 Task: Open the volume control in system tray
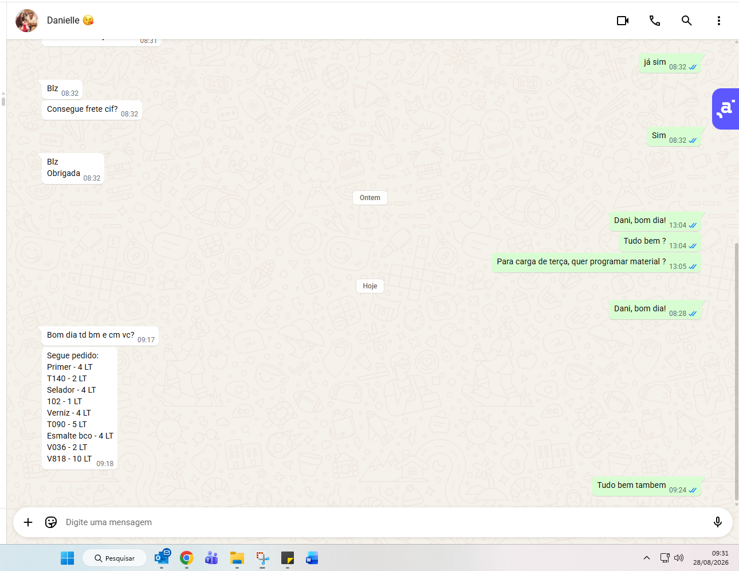pos(679,558)
